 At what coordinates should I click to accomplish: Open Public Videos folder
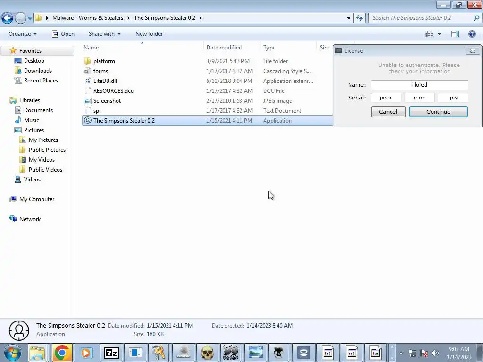(45, 169)
